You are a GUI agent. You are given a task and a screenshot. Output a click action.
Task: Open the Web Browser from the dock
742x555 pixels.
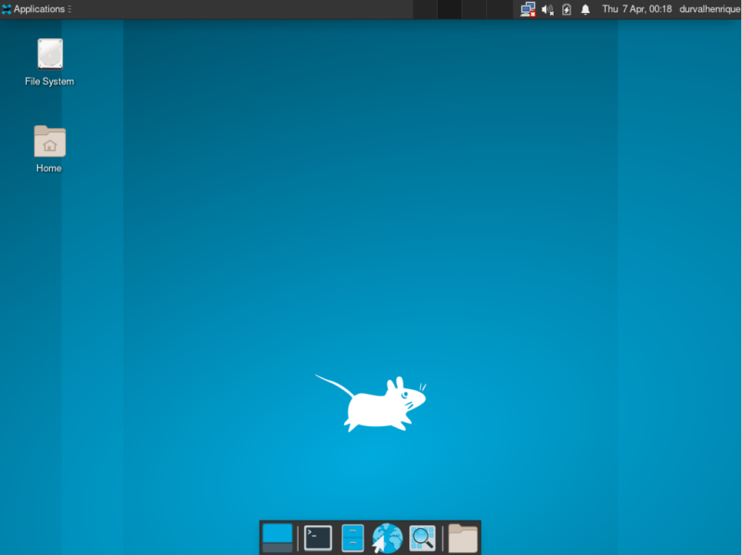tap(387, 536)
